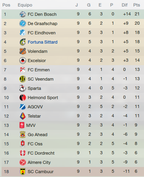Viewport: 144px width, 177px height.
Task: Select the Fortuna Sittard crest icon
Action: click(23, 42)
